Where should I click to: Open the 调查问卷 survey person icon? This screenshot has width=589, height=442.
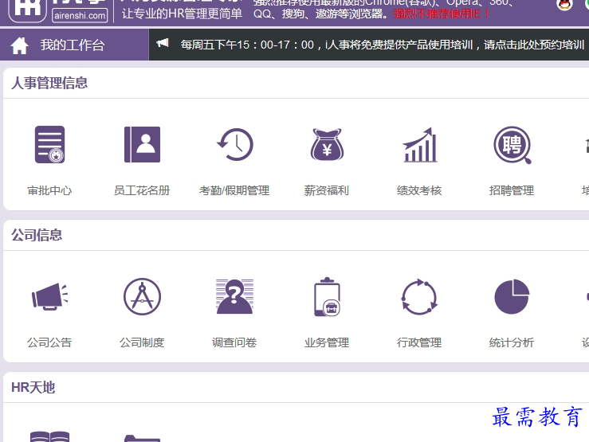[235, 296]
